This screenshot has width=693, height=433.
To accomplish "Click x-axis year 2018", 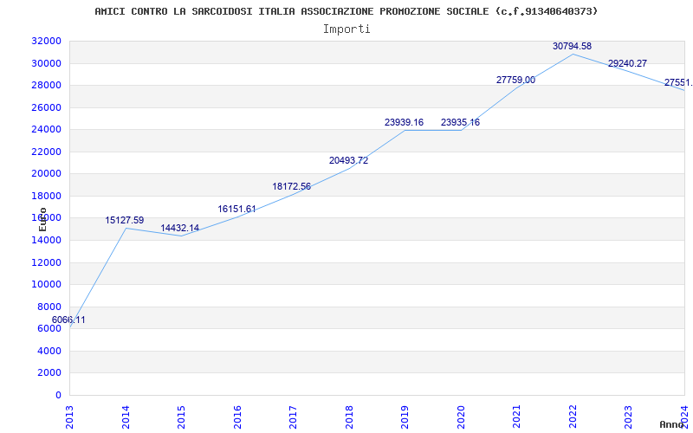I will click(349, 417).
